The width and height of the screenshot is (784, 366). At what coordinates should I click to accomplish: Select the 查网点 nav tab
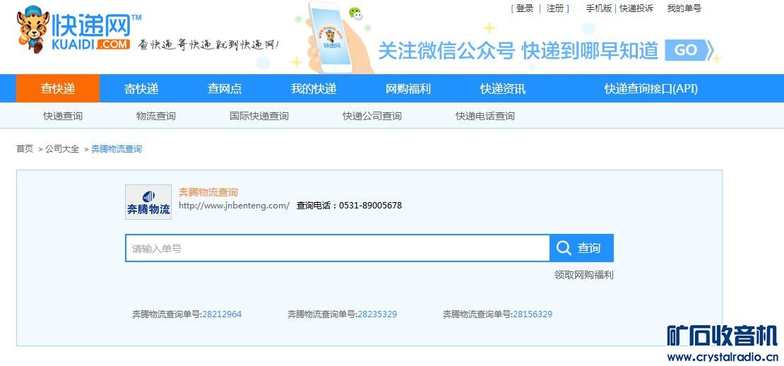tap(225, 88)
